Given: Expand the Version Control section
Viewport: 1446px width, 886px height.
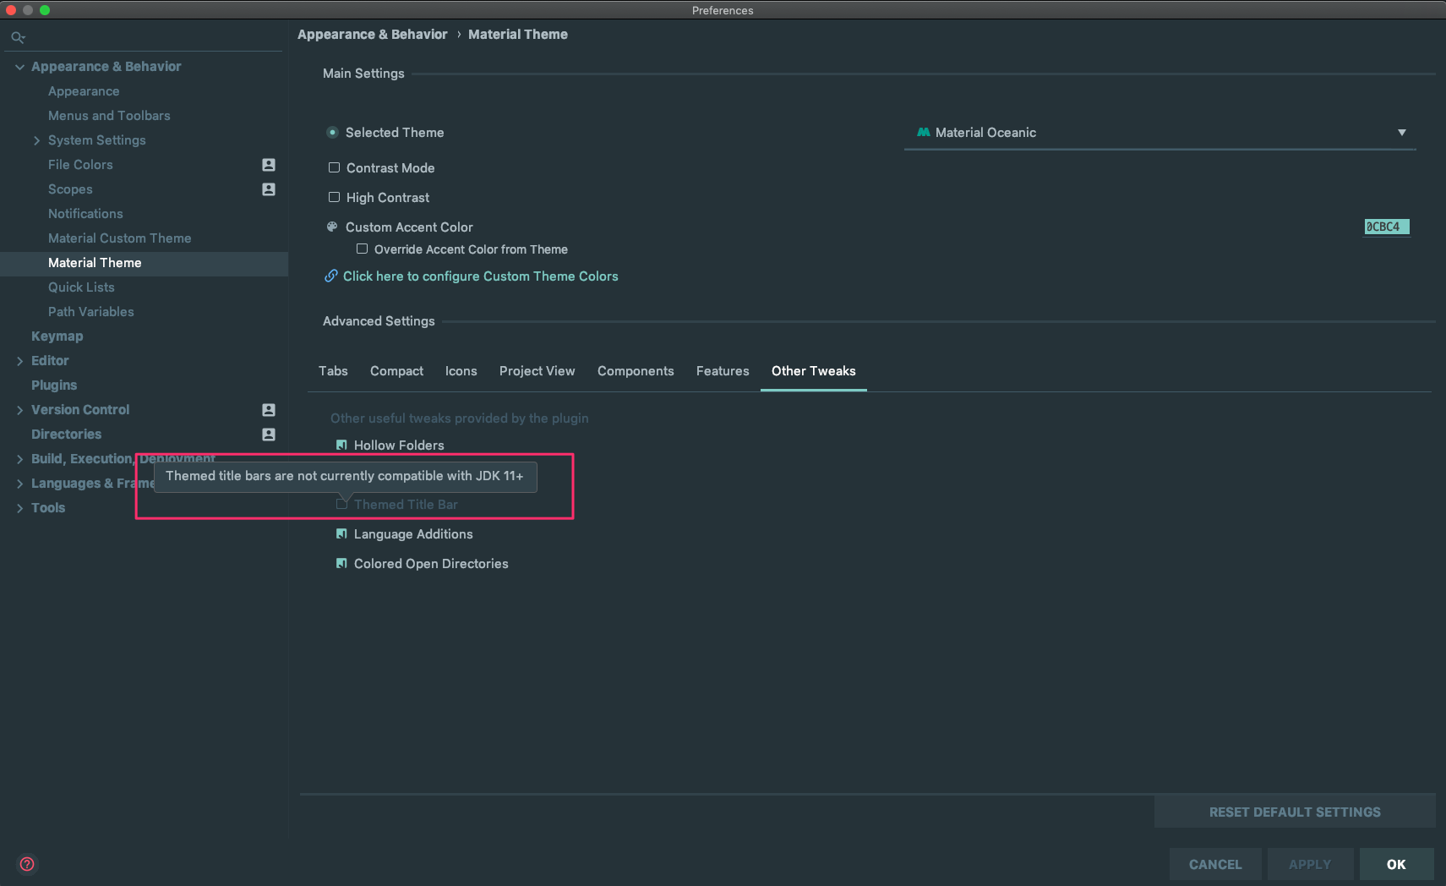Looking at the screenshot, I should [x=19, y=410].
